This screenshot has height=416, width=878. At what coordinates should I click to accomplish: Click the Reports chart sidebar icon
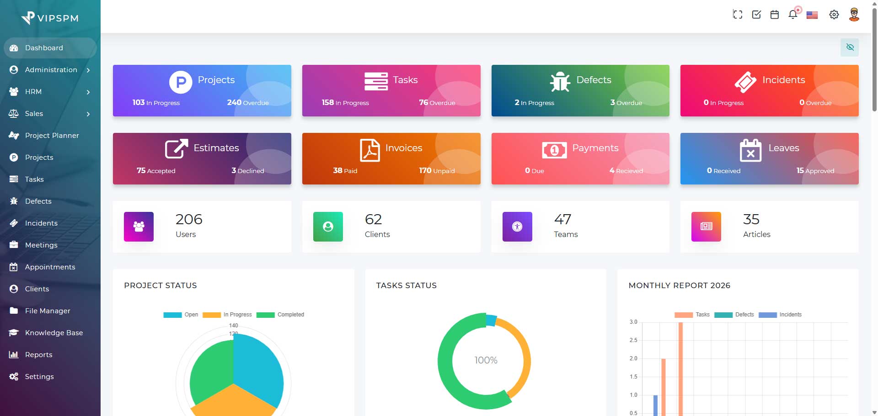(x=14, y=355)
